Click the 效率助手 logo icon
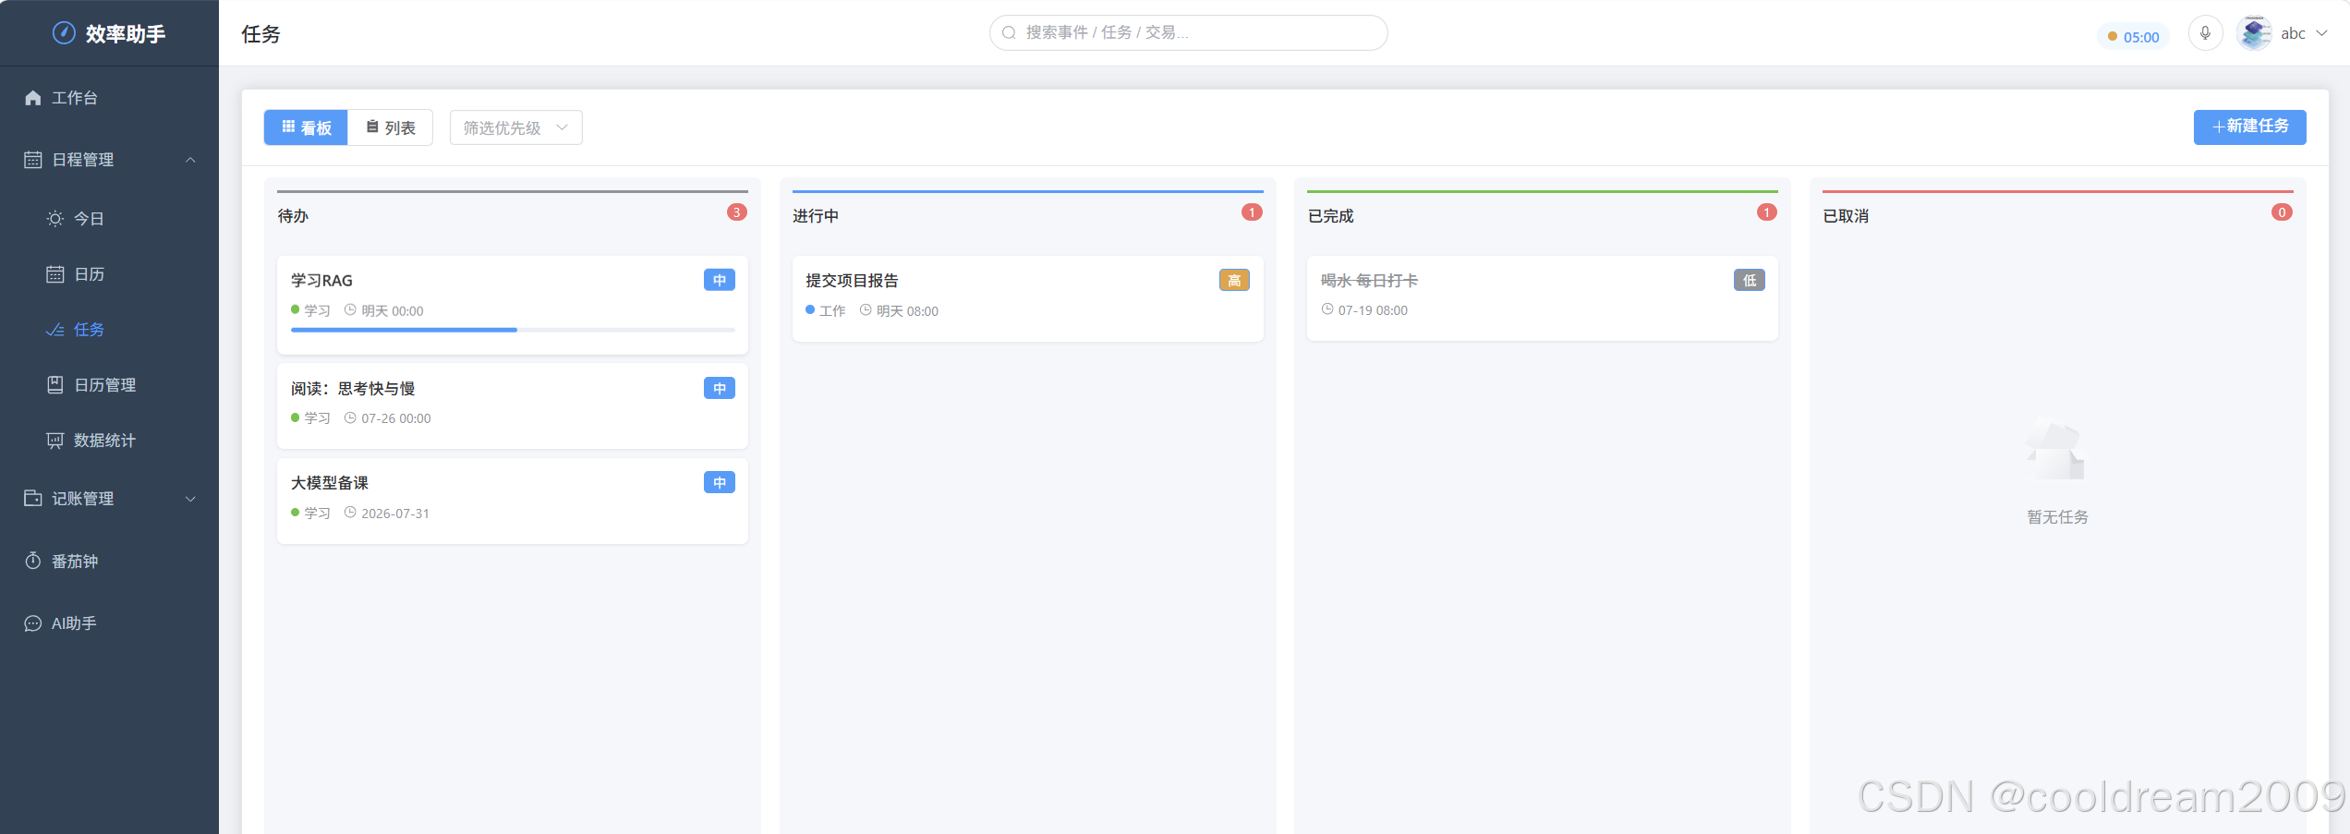 point(64,33)
